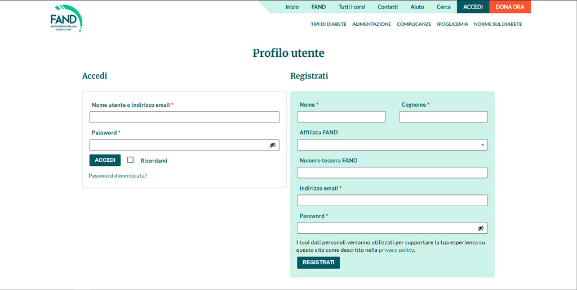Select Tutti i corsi menu item

tap(352, 7)
